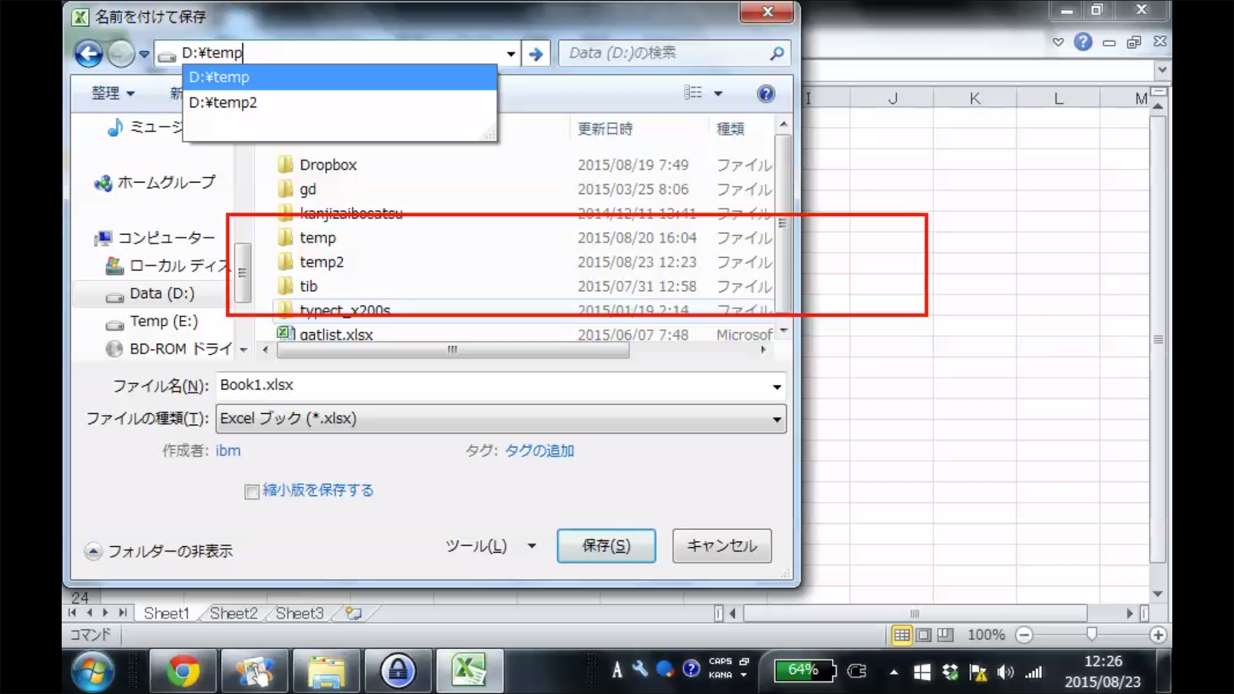Open the address bar history dropdown
This screenshot has width=1234, height=694.
coord(510,53)
